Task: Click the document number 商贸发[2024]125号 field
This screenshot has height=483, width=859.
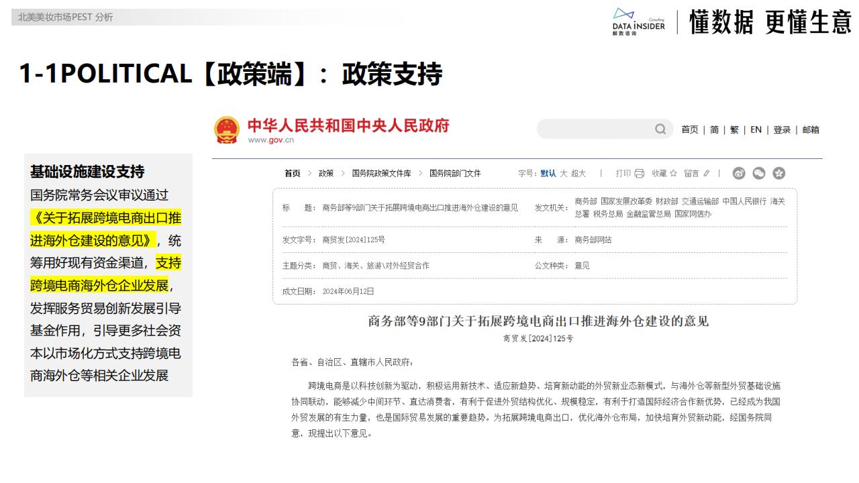Action: (x=354, y=239)
